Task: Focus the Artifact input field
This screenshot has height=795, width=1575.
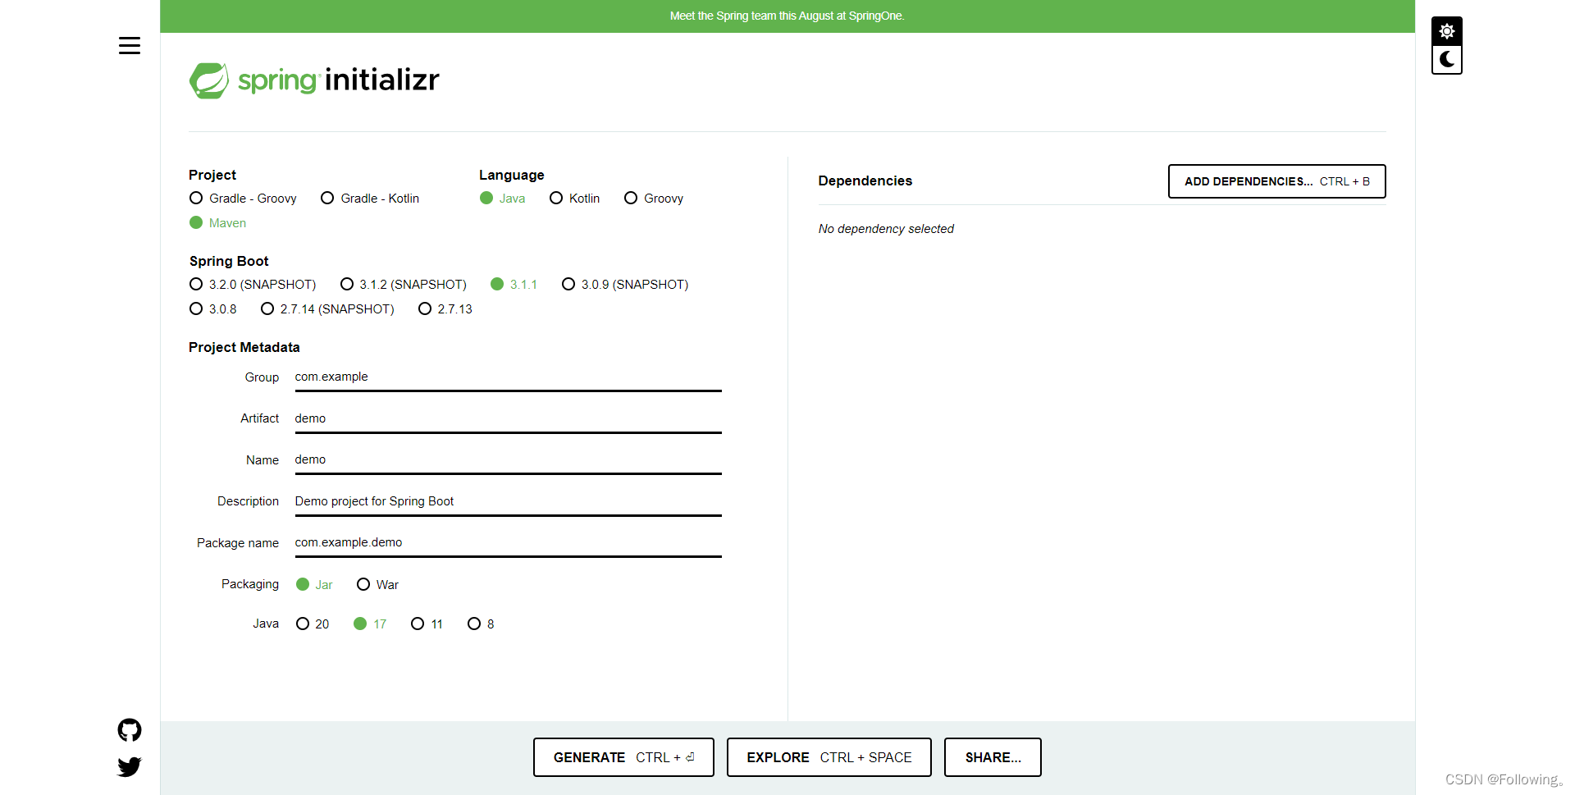Action: 508,419
